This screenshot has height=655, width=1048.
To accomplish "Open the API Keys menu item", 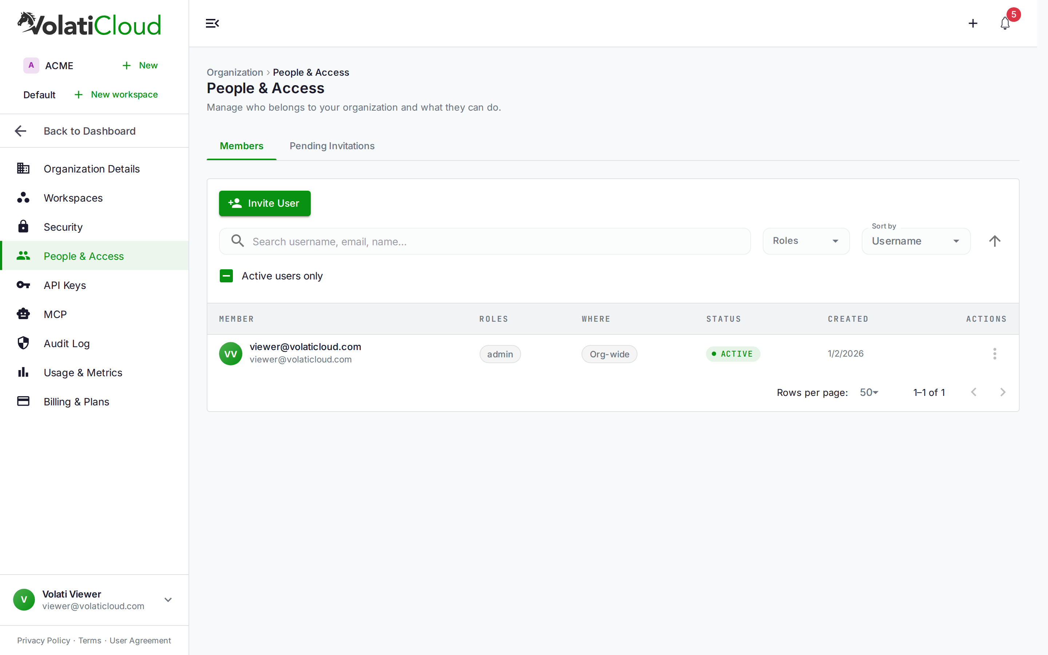I will [x=94, y=285].
